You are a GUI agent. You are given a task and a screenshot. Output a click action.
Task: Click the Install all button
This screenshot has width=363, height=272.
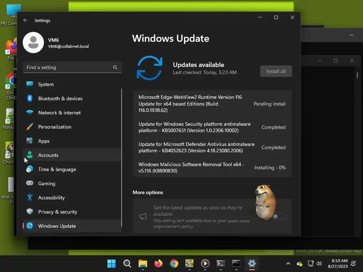point(276,71)
